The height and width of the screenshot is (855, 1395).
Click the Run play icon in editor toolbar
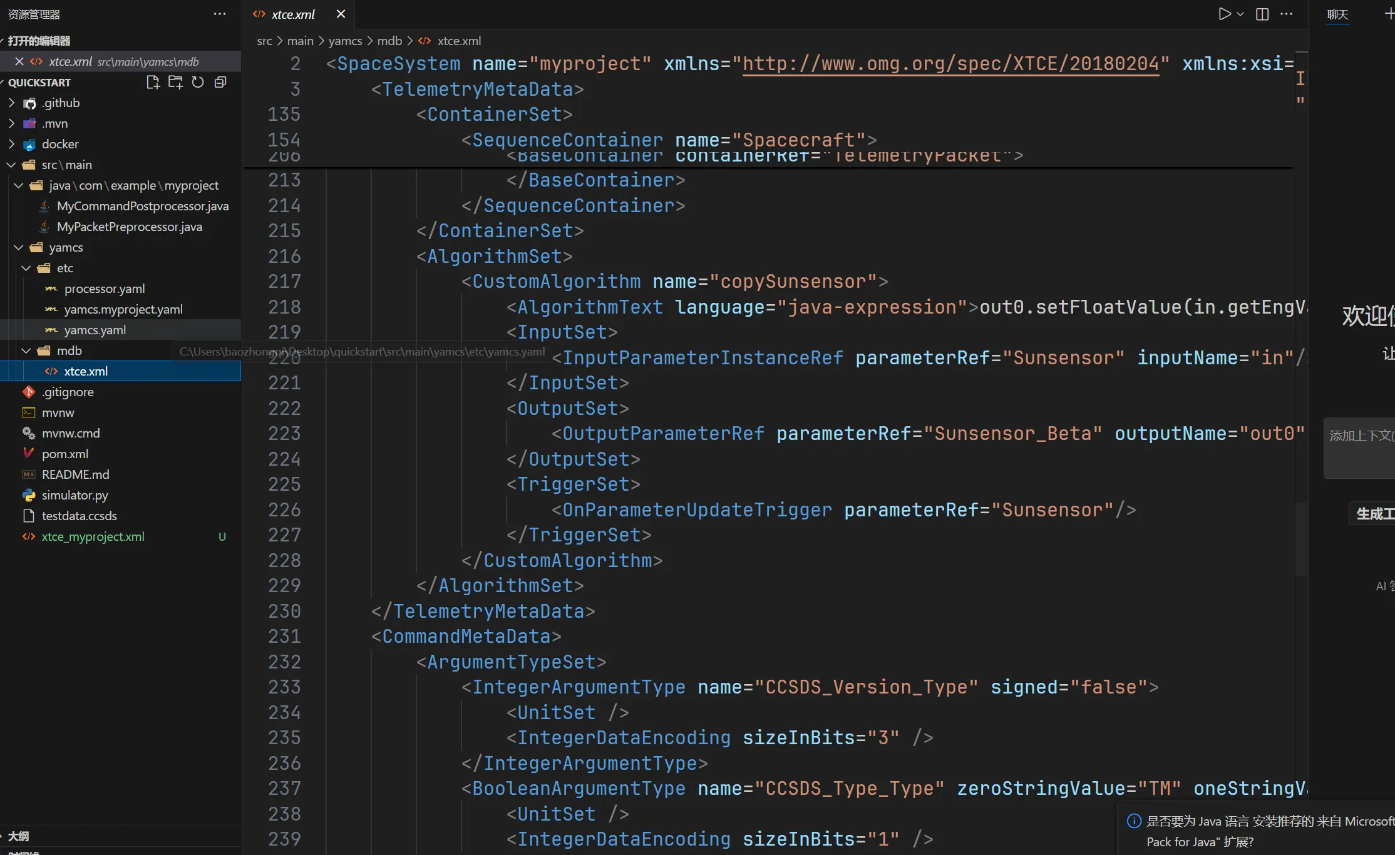point(1224,14)
